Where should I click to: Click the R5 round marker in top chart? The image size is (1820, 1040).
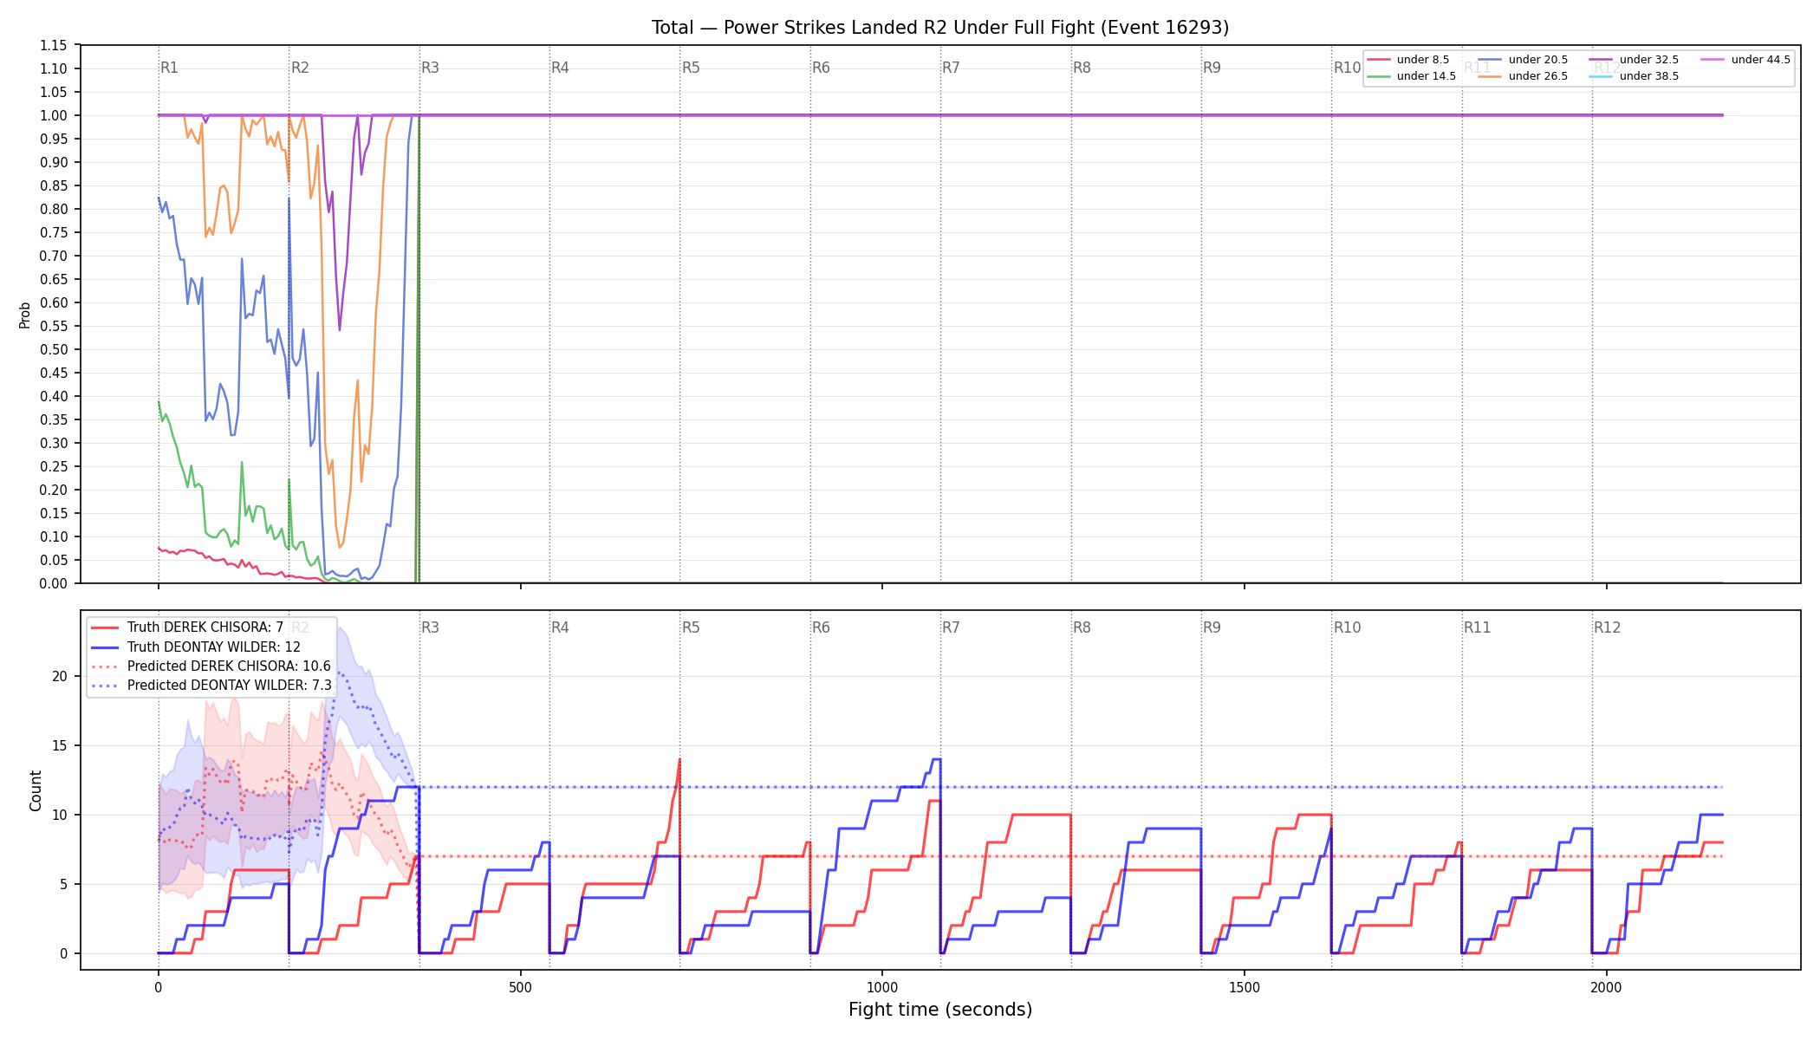tap(691, 68)
